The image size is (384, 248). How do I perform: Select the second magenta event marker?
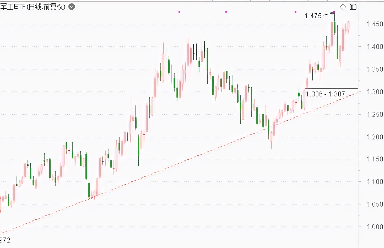226,12
